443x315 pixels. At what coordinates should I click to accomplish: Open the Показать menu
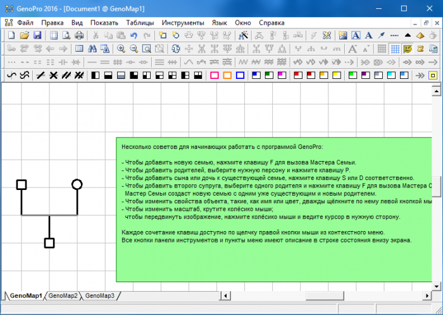[x=104, y=23]
